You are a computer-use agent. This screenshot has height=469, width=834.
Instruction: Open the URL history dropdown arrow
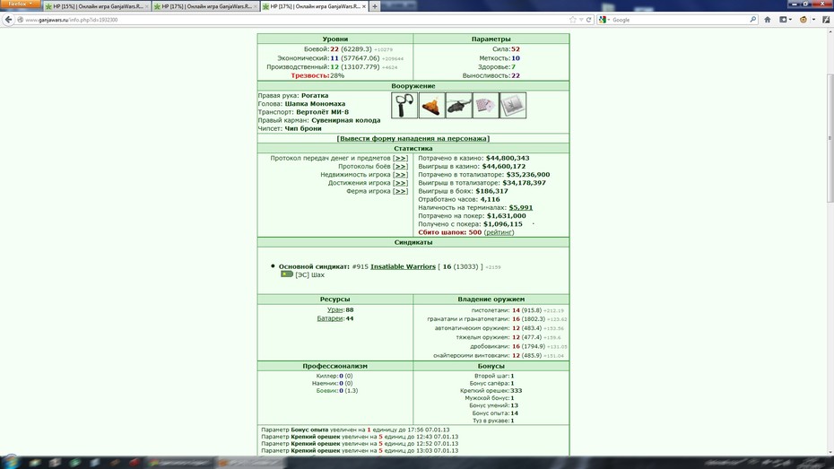click(581, 20)
